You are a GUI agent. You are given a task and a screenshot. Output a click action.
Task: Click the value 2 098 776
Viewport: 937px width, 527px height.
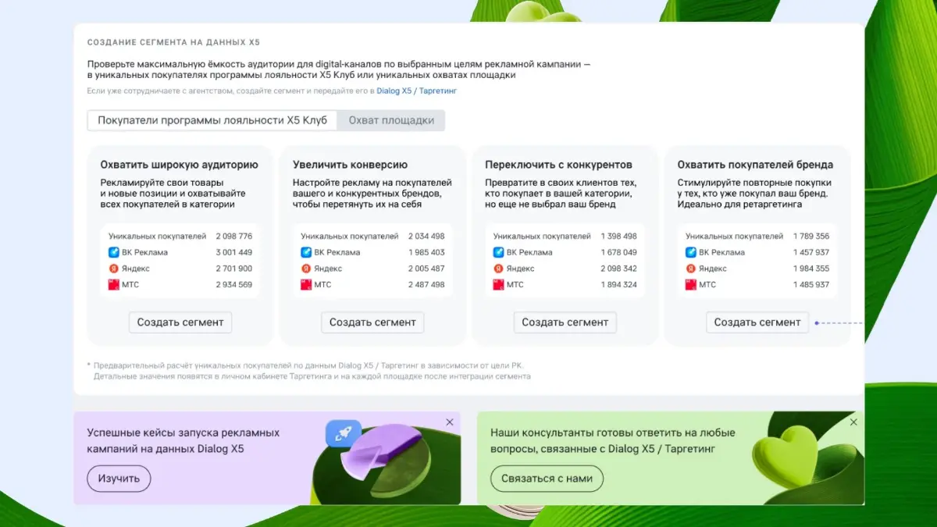[234, 237]
